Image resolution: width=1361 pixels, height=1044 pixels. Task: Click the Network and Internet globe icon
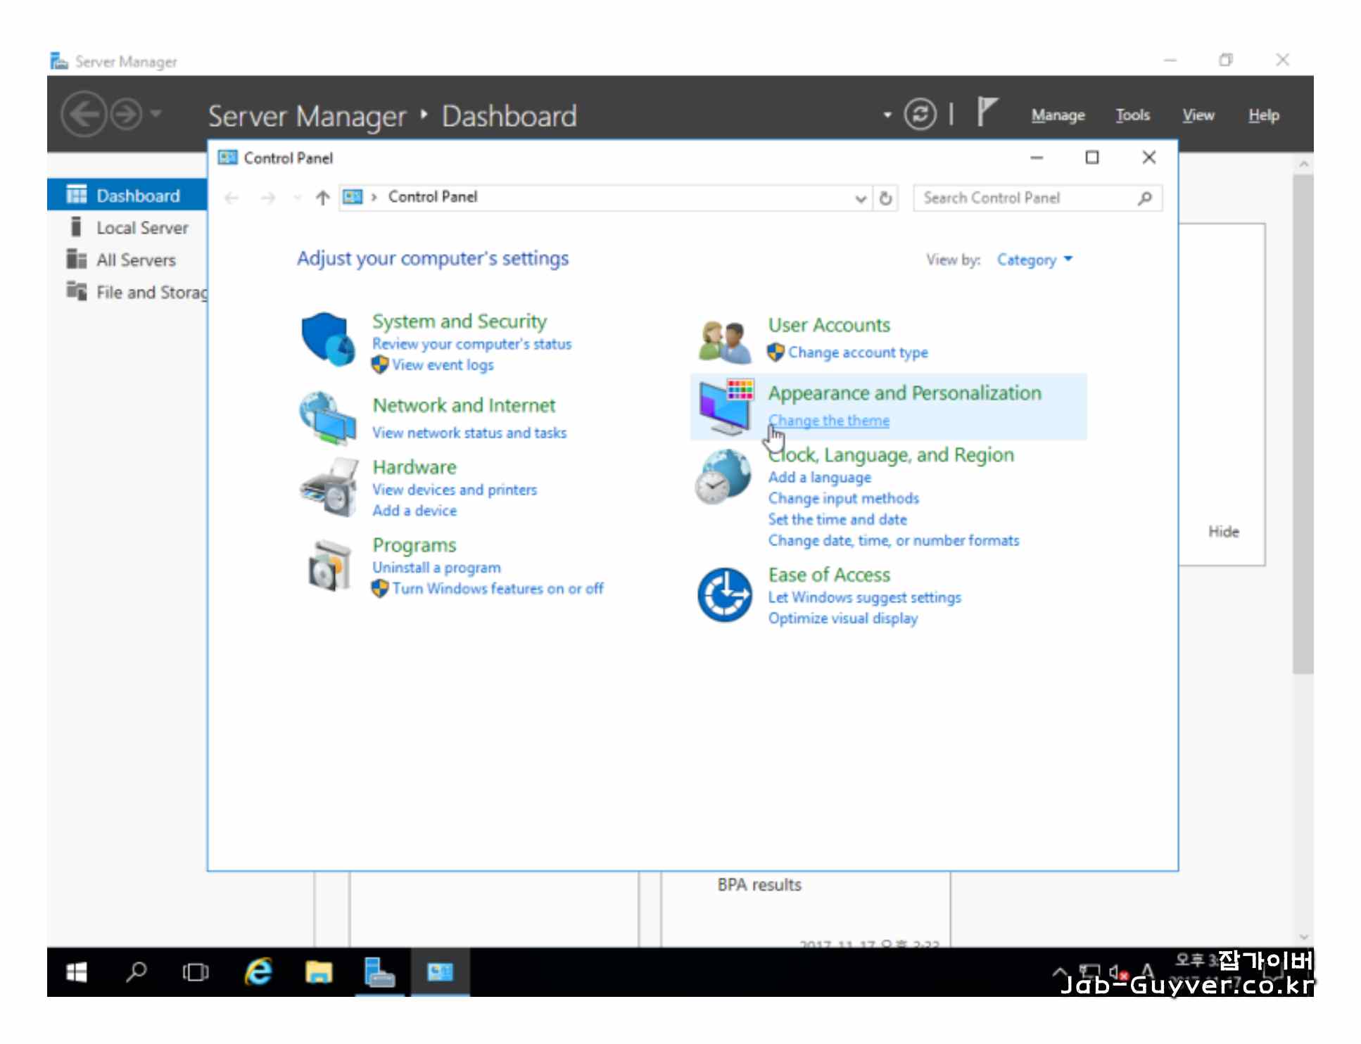pyautogui.click(x=327, y=418)
